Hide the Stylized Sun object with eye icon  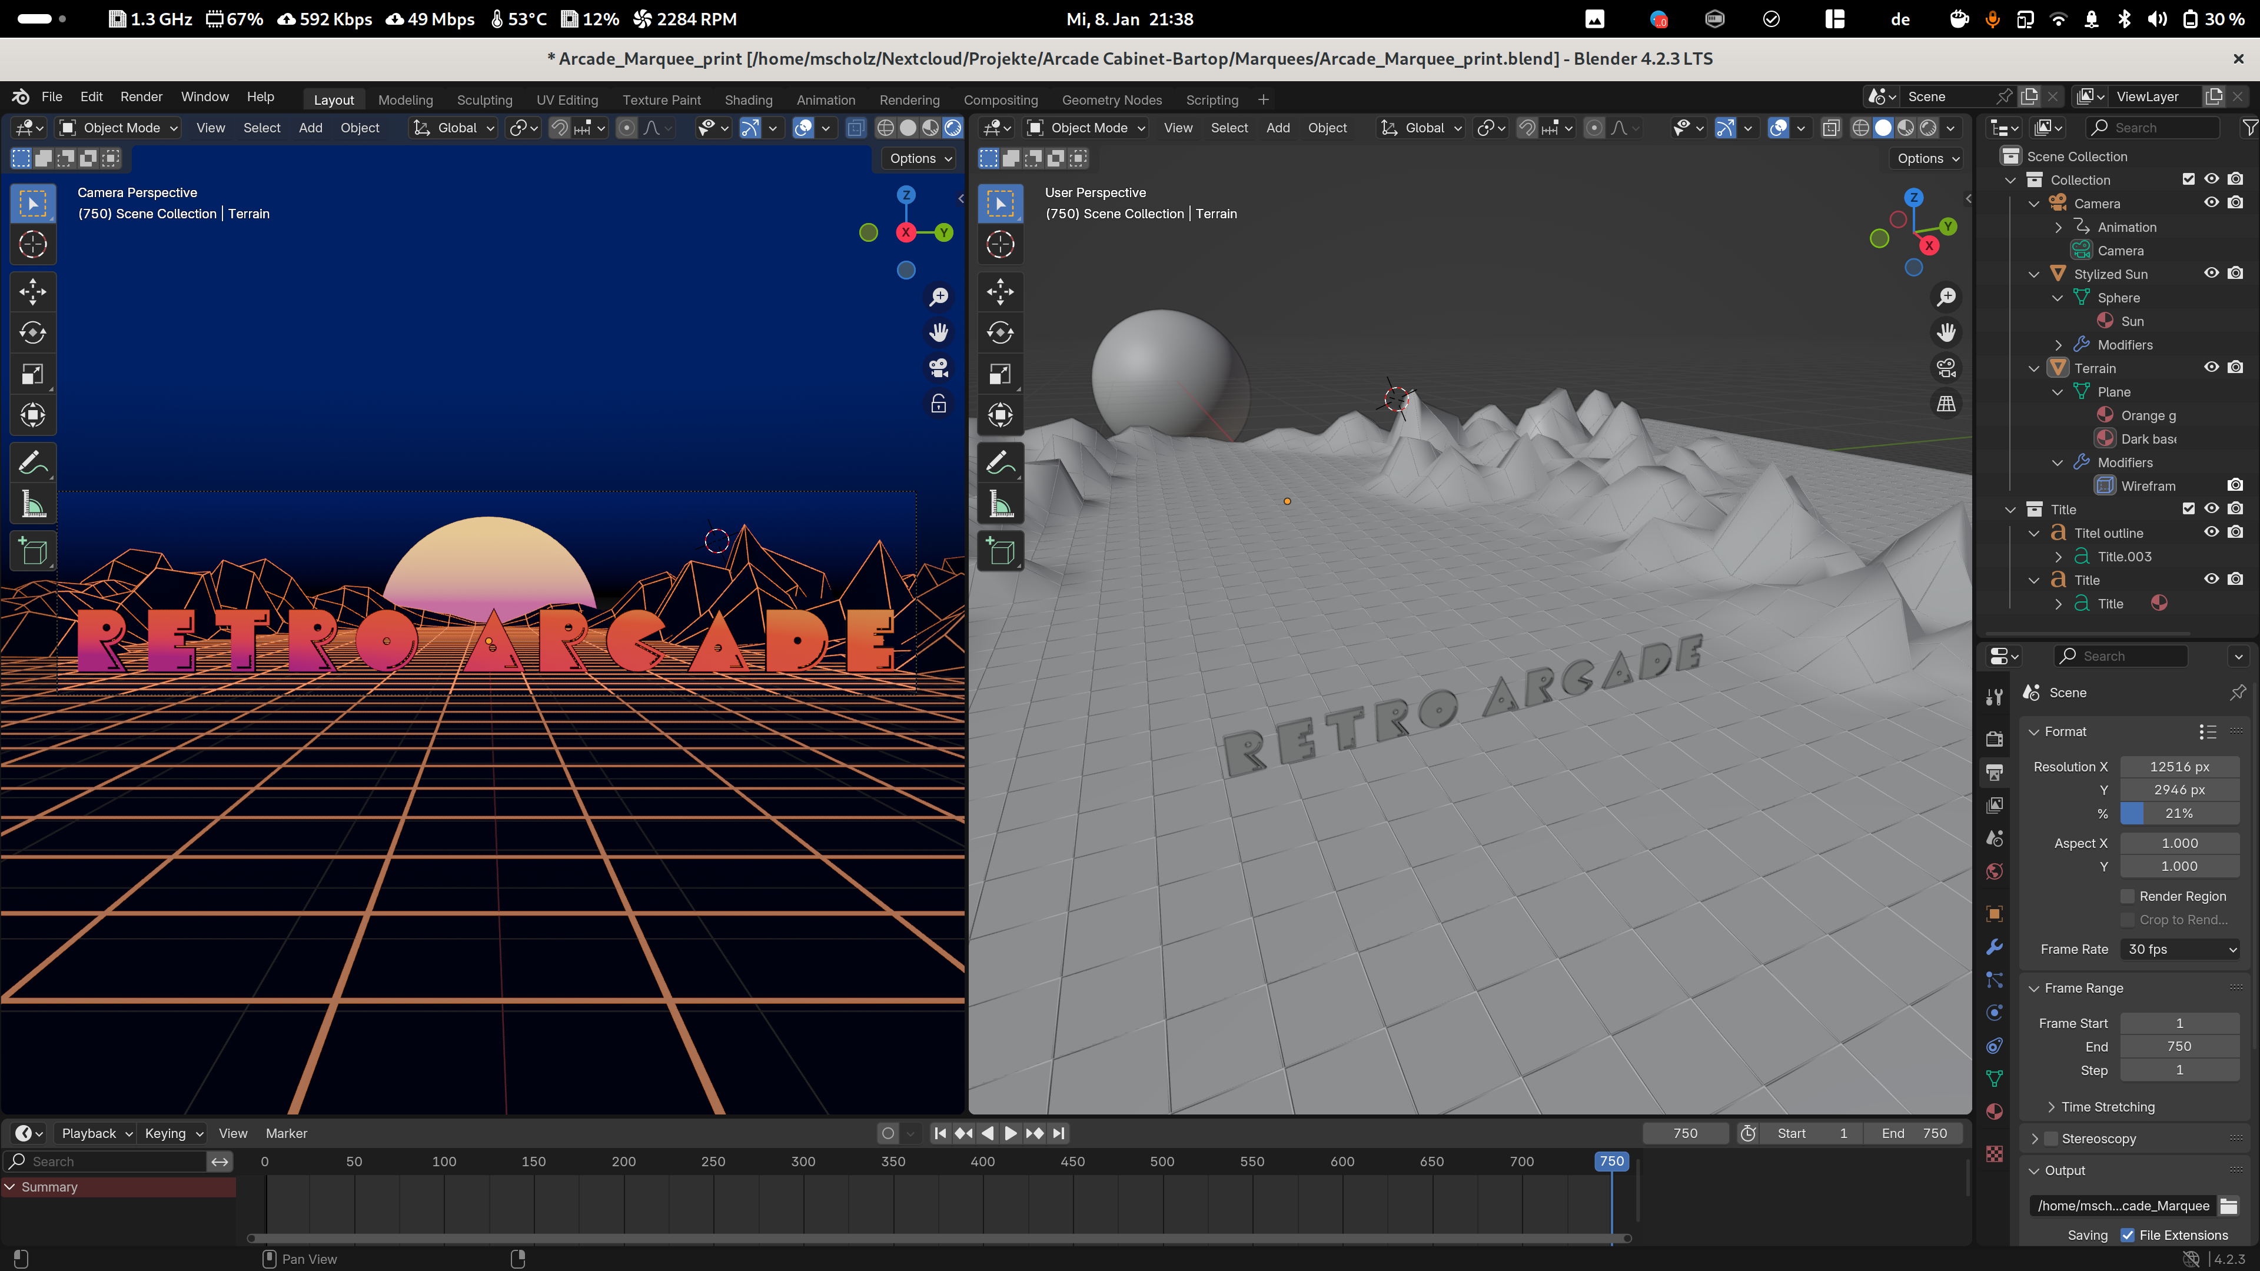pos(2211,274)
